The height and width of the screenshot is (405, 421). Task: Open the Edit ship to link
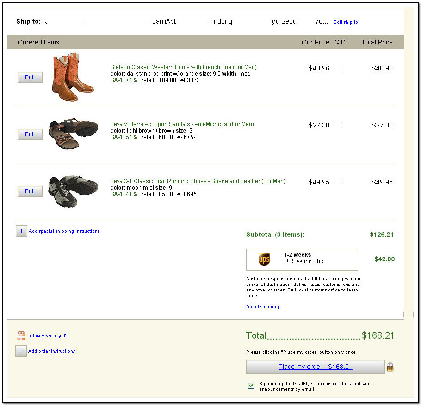tap(346, 22)
